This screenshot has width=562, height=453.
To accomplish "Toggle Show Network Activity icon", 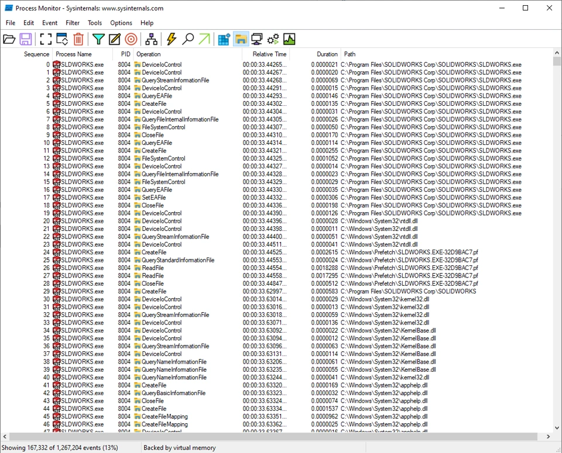I will 256,39.
